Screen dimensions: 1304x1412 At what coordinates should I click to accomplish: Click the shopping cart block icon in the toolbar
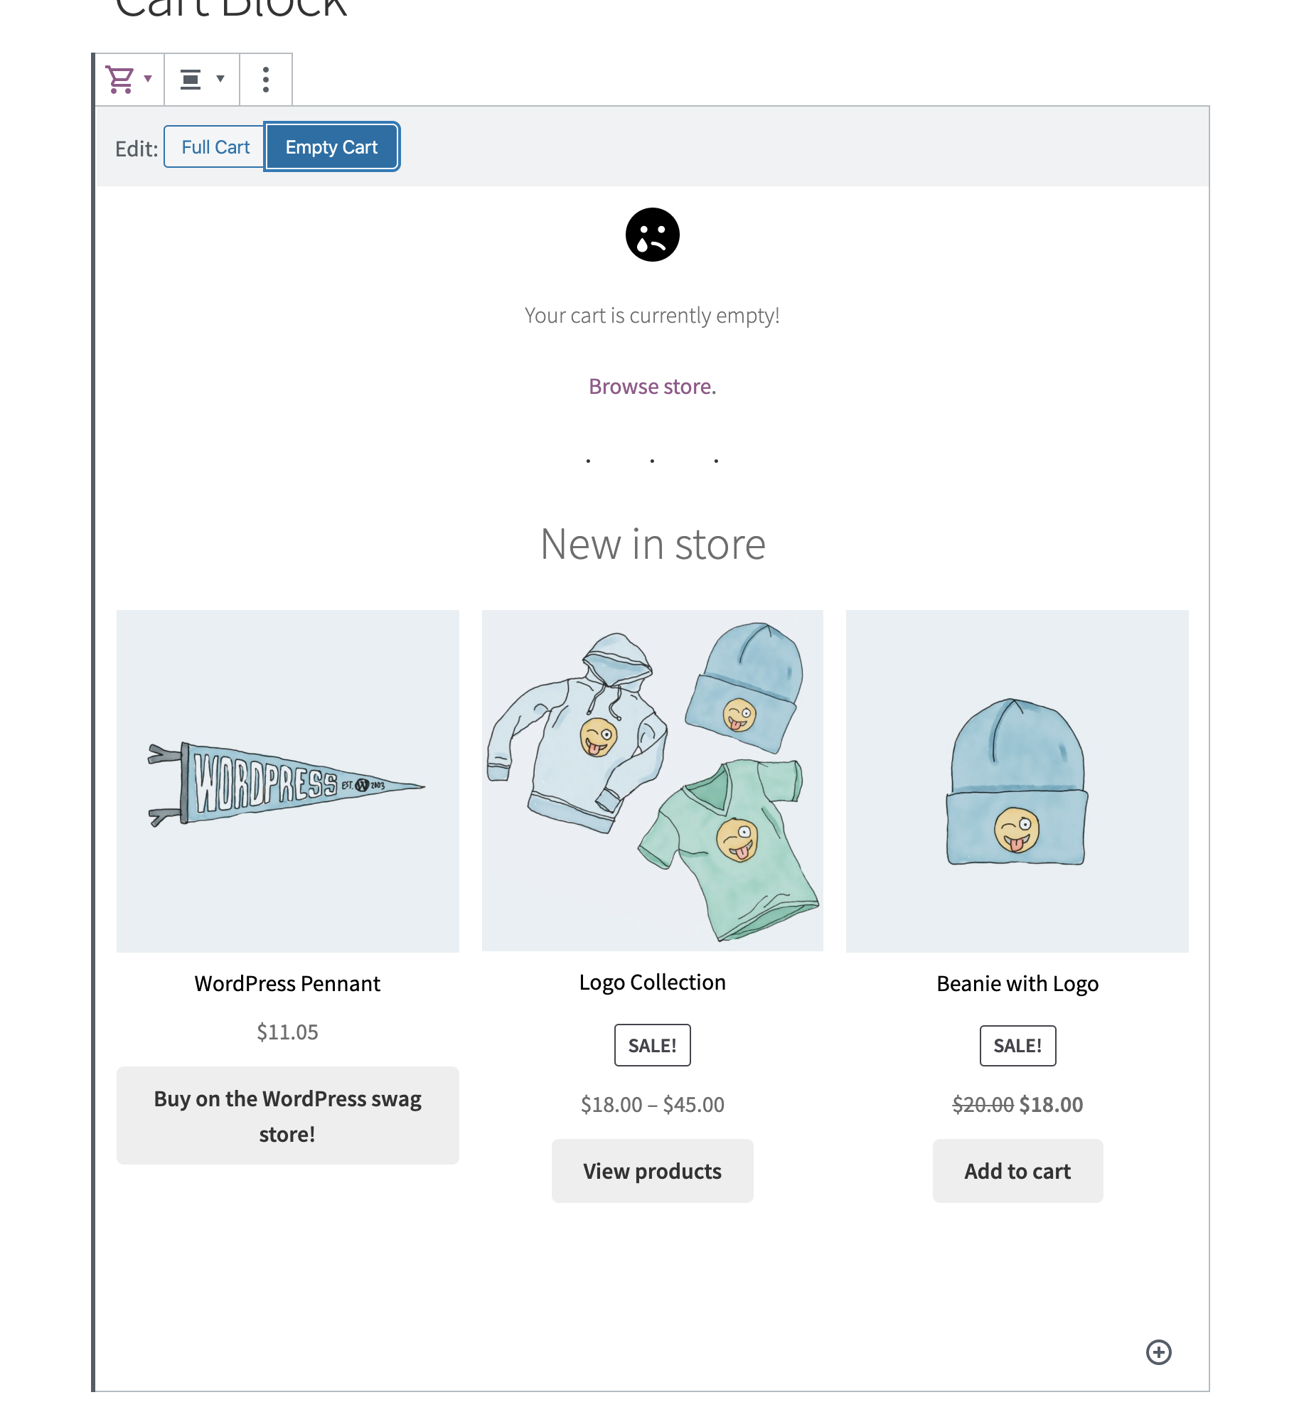121,78
